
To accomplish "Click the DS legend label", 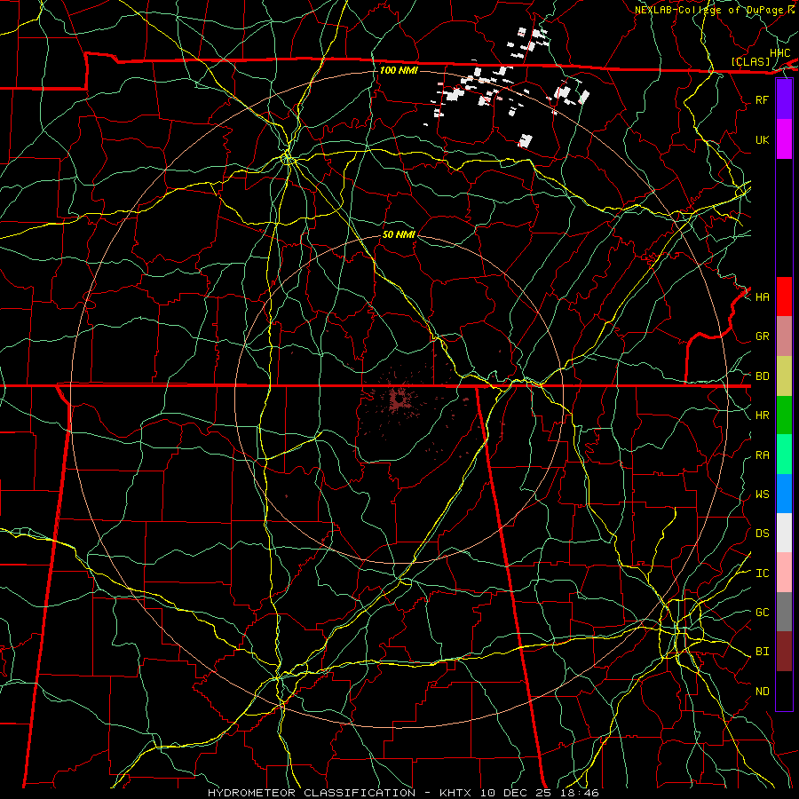I will (762, 534).
